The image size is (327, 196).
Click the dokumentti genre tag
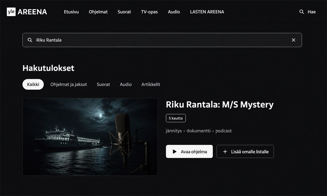point(199,131)
